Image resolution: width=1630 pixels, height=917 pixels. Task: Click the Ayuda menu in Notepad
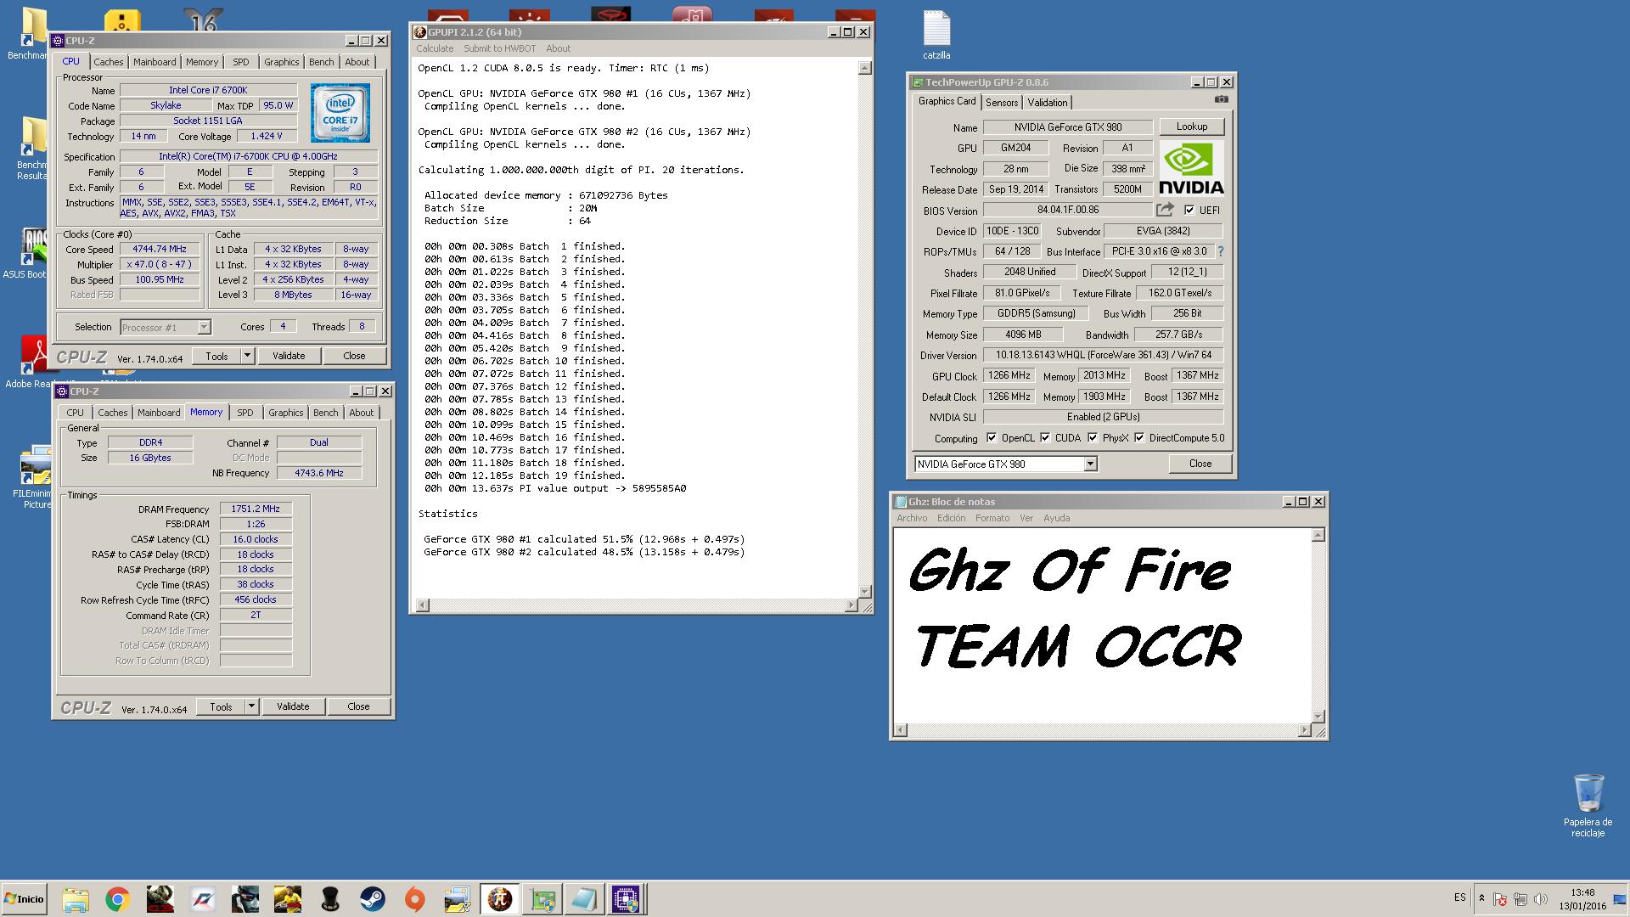[x=1056, y=518]
